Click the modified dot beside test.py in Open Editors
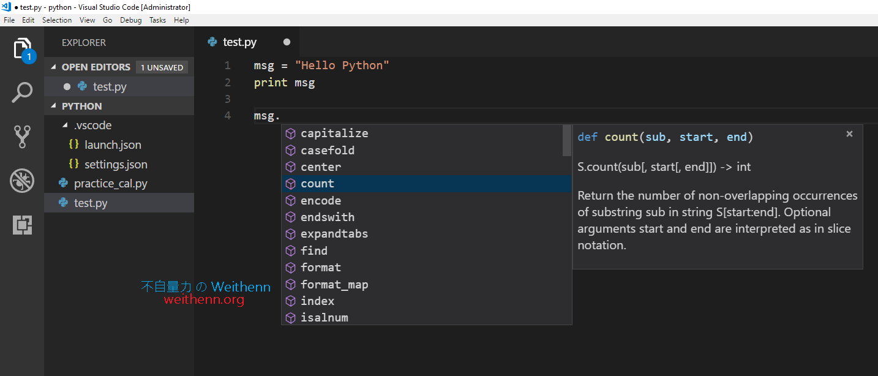The width and height of the screenshot is (878, 376). click(67, 86)
